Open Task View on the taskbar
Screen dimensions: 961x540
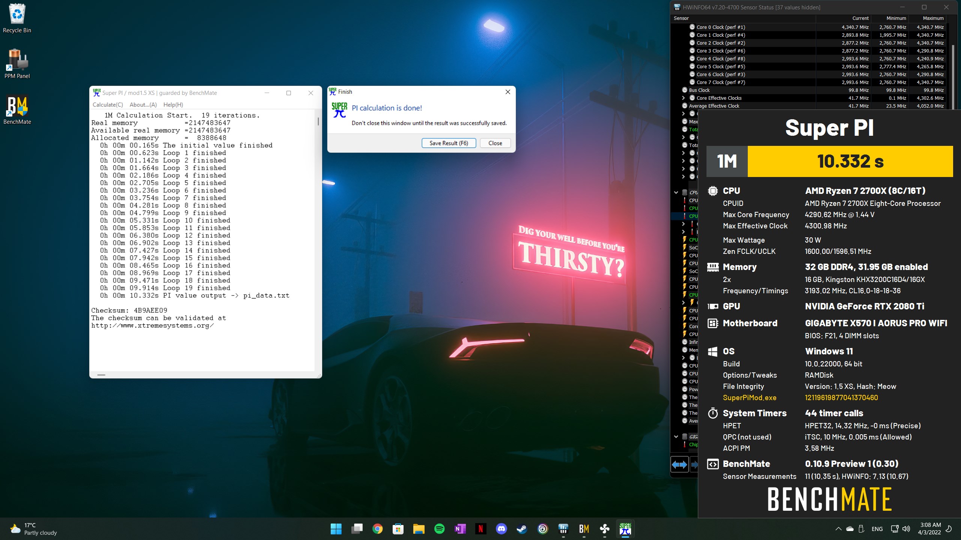[357, 529]
